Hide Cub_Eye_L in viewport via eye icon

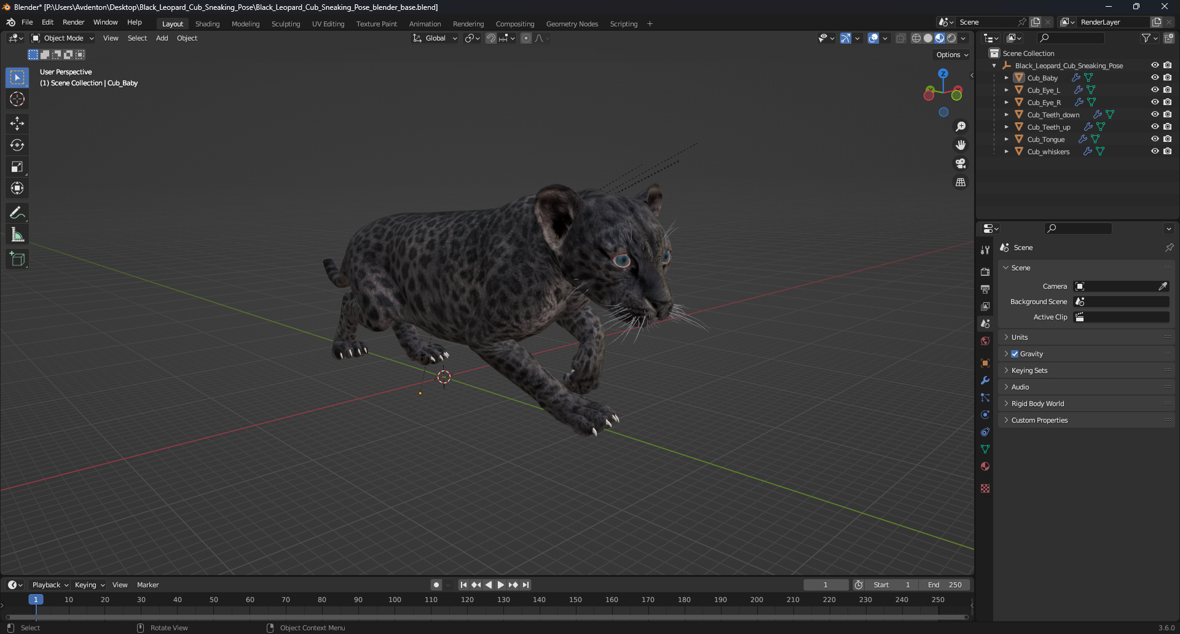(x=1155, y=90)
